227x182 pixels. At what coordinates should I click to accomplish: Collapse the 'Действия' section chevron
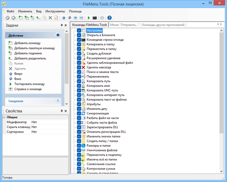point(58,35)
